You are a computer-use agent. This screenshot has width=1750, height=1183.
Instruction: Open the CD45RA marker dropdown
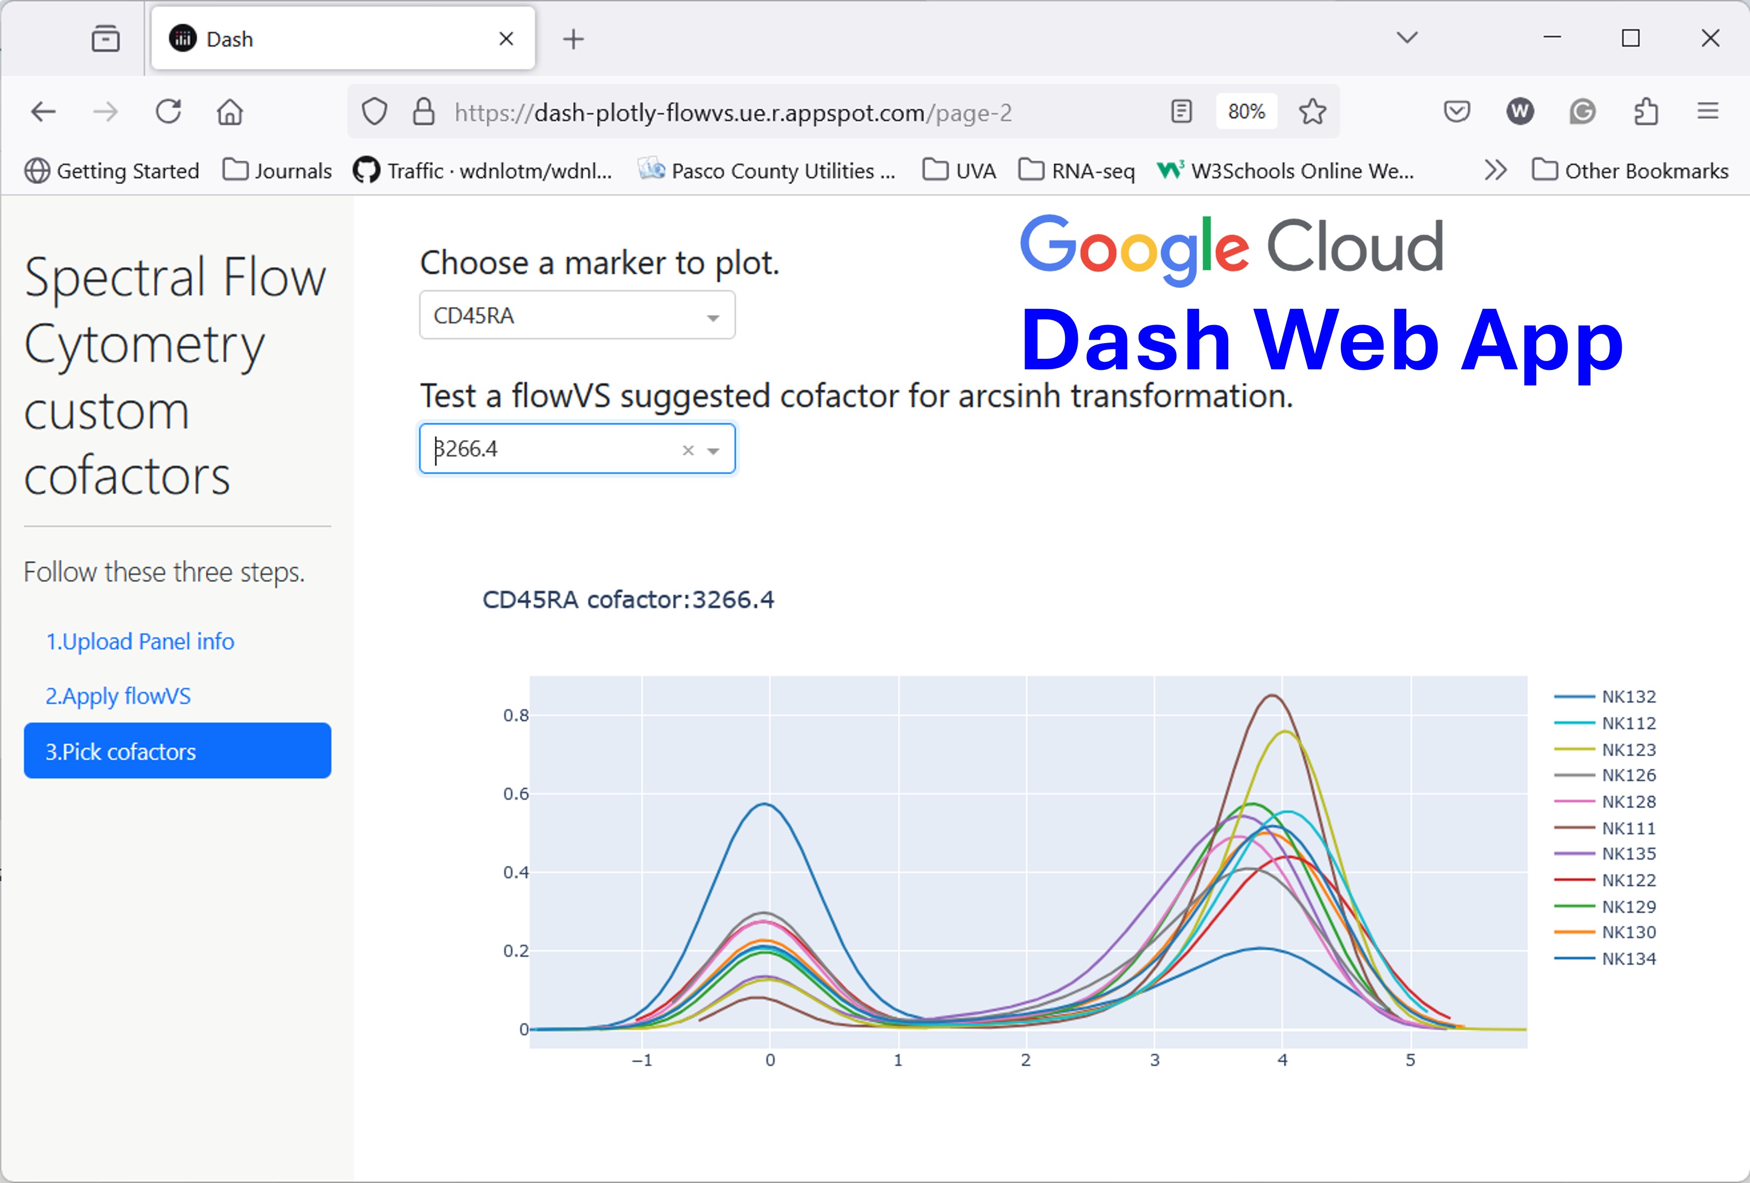click(578, 315)
